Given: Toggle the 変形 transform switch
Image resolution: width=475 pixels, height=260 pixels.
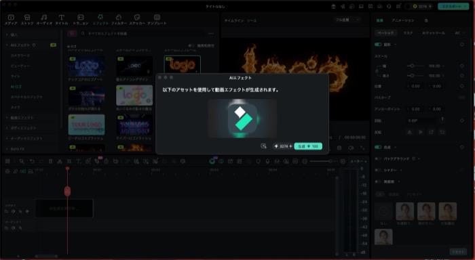Looking at the screenshot, I should [378, 45].
